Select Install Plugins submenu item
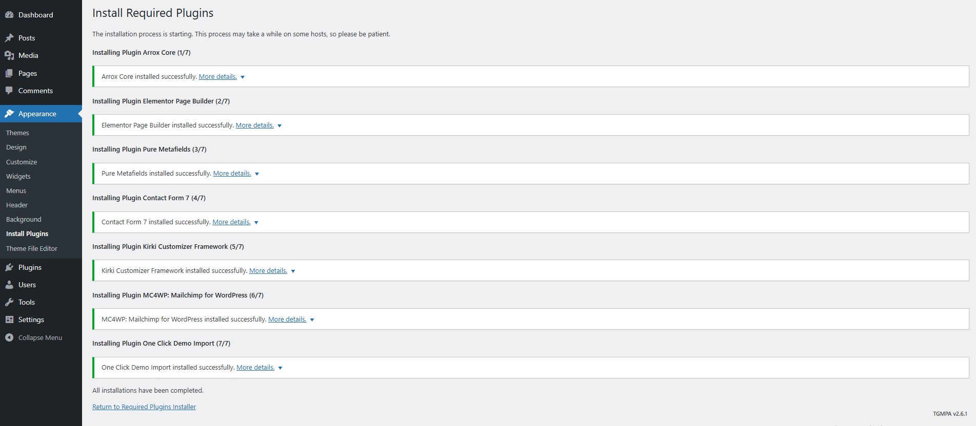 click(x=27, y=233)
